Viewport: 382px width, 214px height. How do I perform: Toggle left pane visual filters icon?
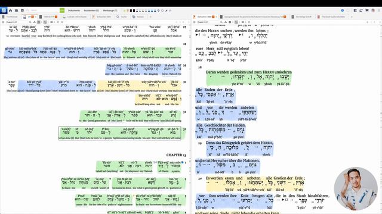coord(38,22)
